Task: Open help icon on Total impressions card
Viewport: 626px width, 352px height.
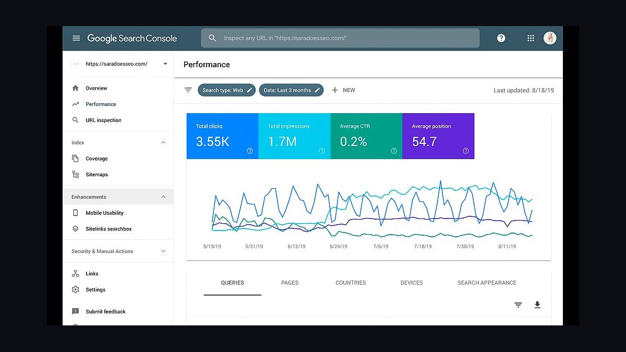Action: (x=322, y=151)
